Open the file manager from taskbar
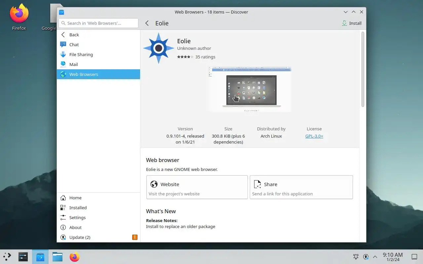 coord(58,257)
